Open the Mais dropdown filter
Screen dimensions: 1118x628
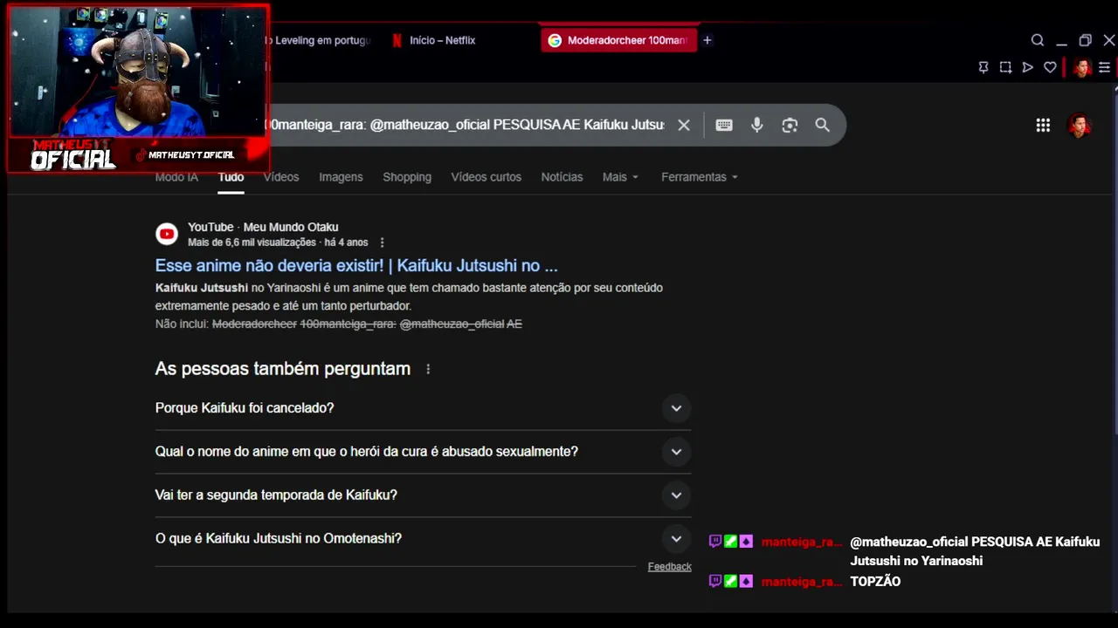620,177
